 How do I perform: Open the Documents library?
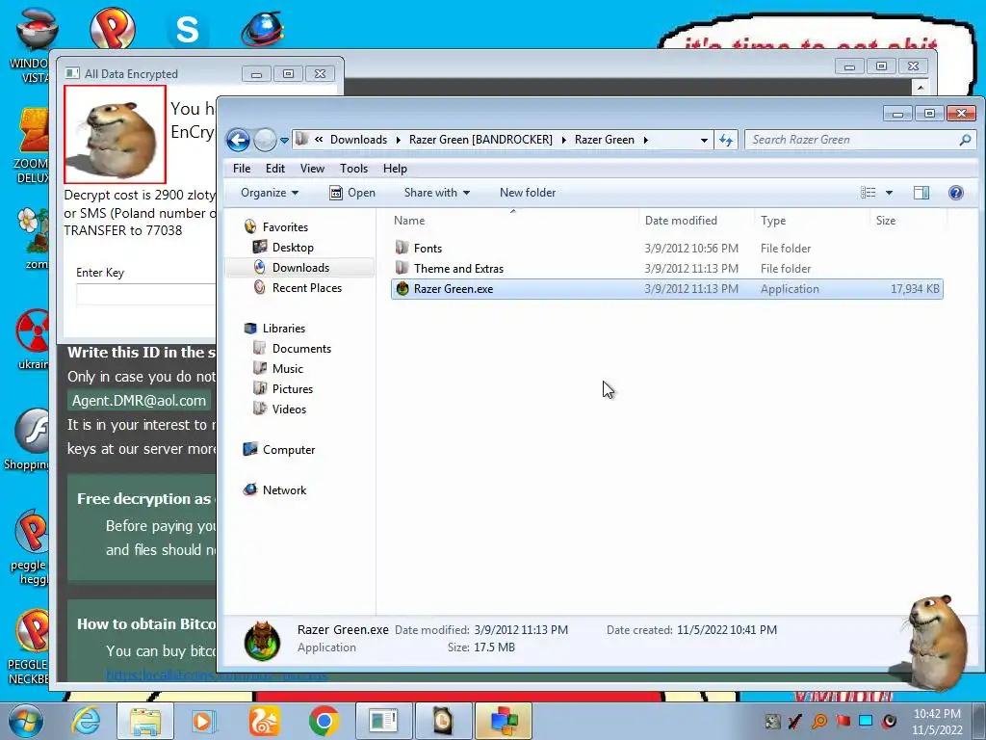coord(293,348)
